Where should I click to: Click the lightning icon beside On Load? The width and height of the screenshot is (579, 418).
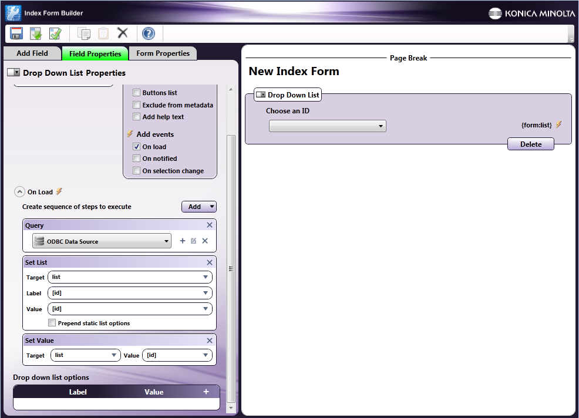pyautogui.click(x=59, y=191)
